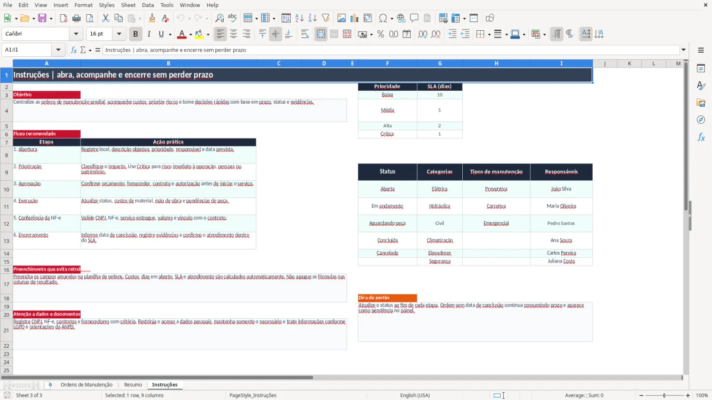Click the language English (USA) status field
This screenshot has height=400, width=712.
click(415, 395)
